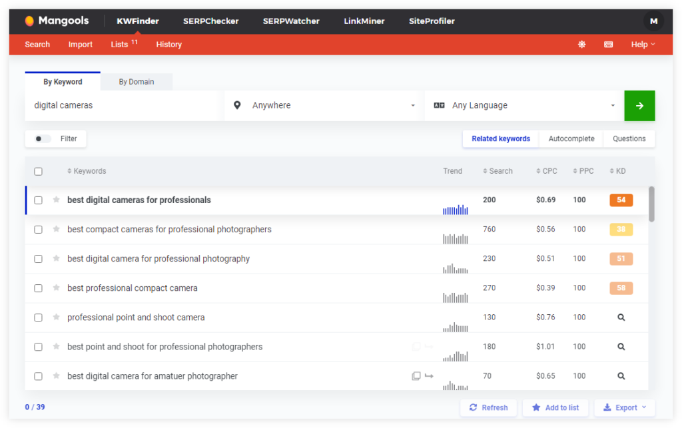This screenshot has height=428, width=682.
Task: Open the settings gear in the red toolbar
Action: click(x=581, y=44)
